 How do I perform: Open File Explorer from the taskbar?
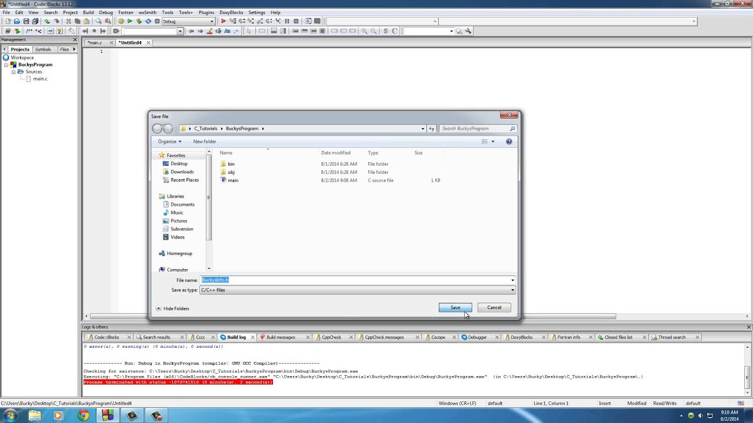[34, 415]
